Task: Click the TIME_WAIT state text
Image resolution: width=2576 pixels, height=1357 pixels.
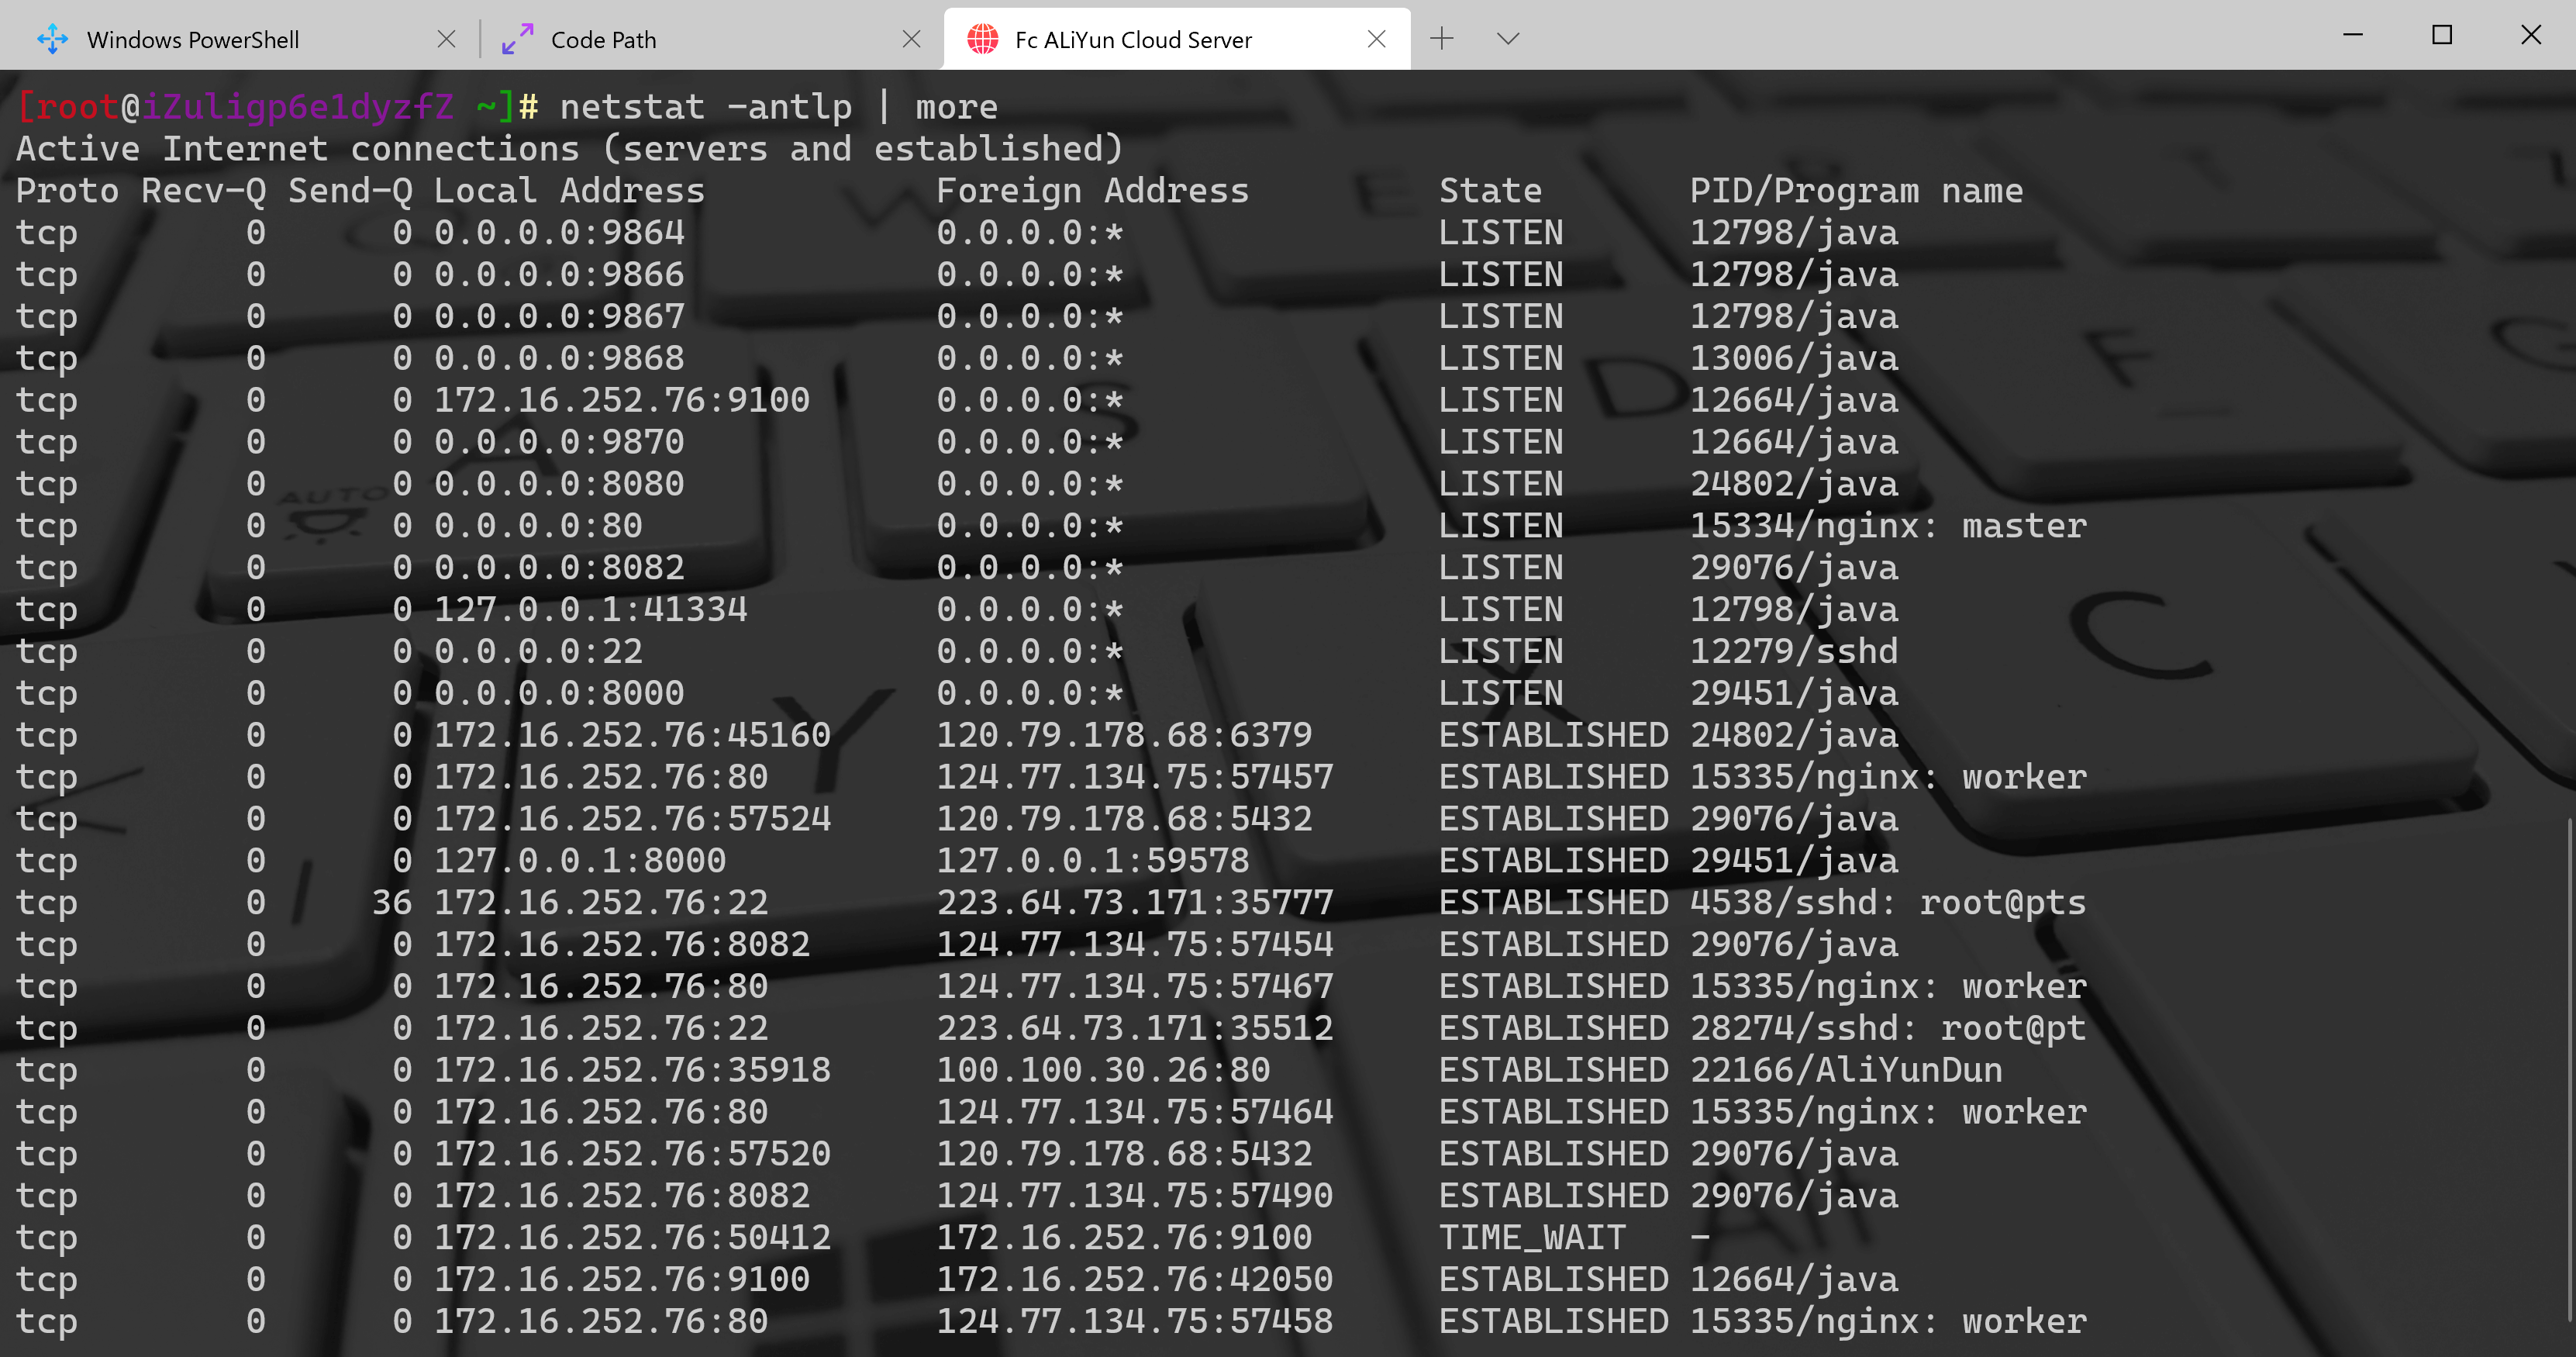Action: point(1532,1238)
